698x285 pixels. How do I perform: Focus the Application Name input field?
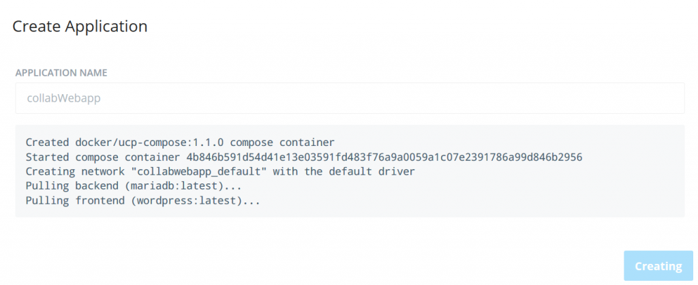click(x=350, y=98)
